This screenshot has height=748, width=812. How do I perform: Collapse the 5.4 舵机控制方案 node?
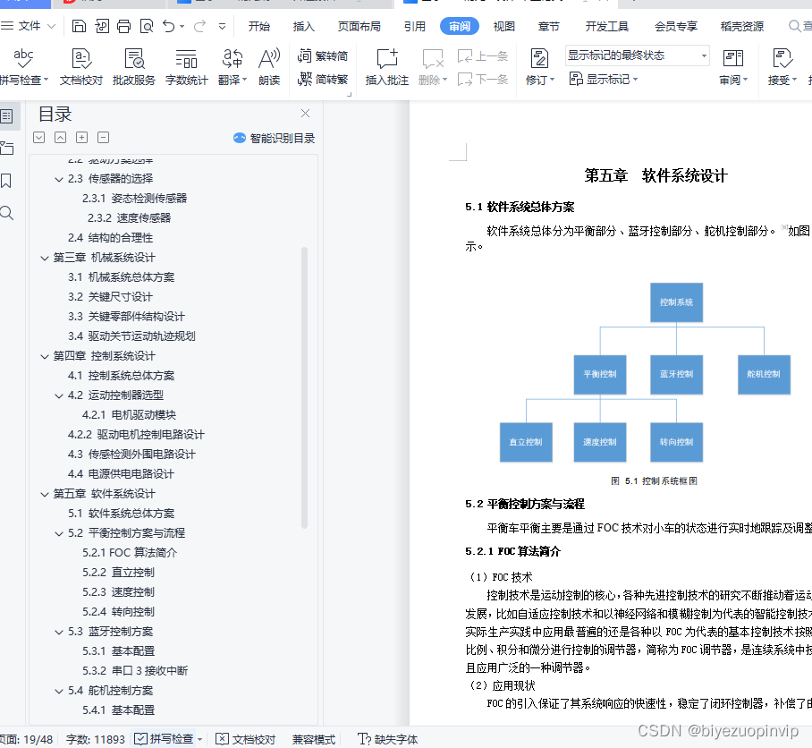tap(59, 691)
